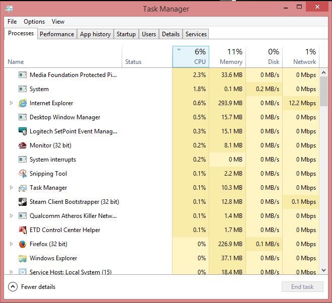Collapse view with the Fewer details arrow

(13, 287)
